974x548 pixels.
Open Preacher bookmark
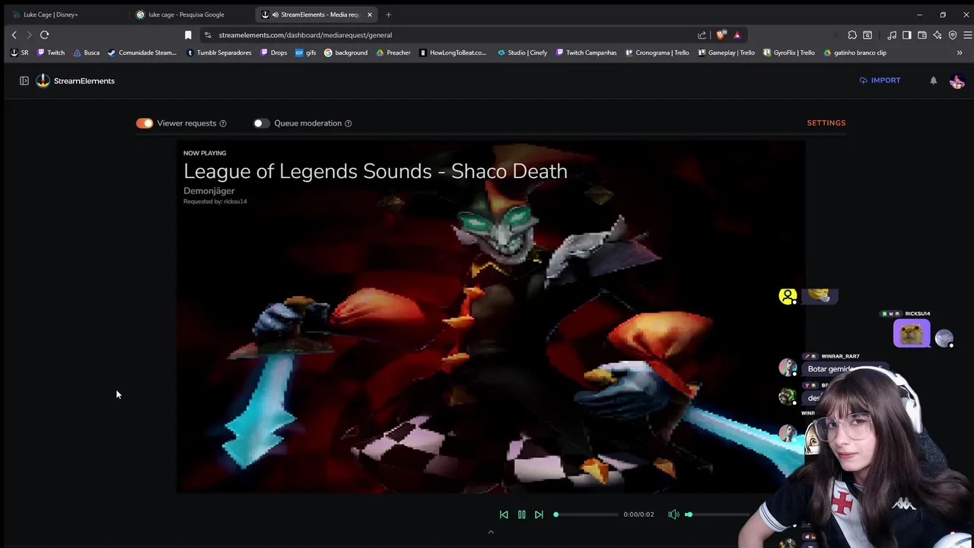393,53
